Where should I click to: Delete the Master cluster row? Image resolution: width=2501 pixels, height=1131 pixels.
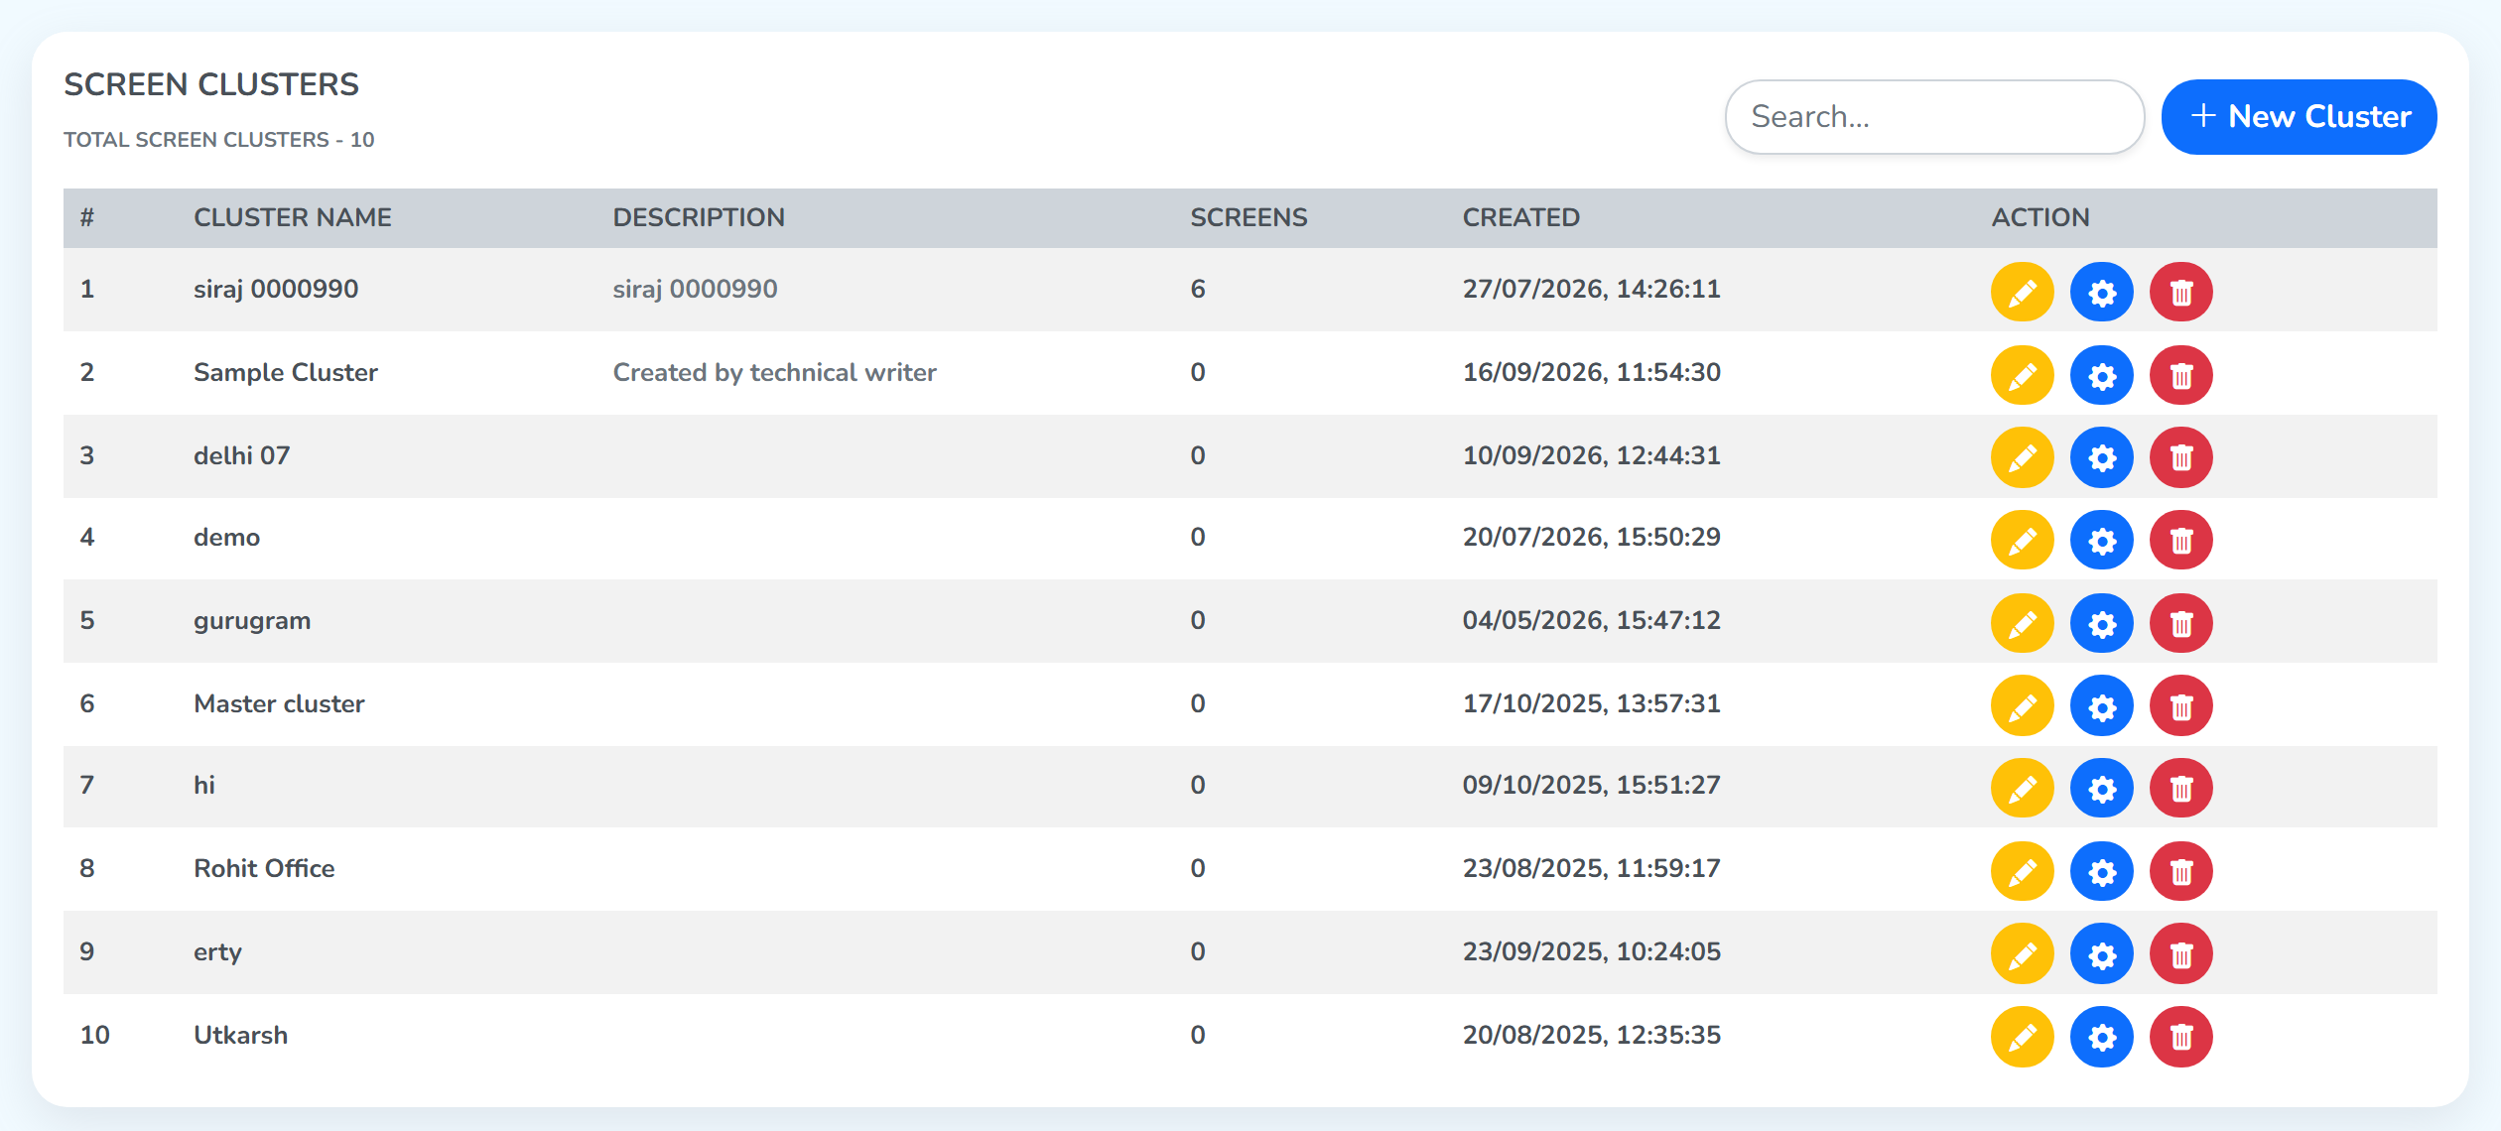pos(2180,705)
